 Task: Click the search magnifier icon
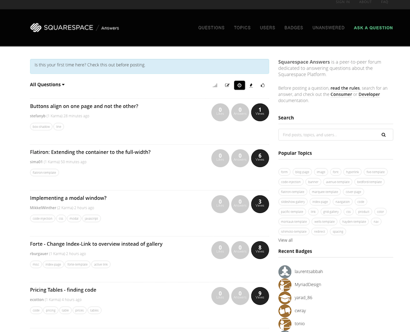click(384, 135)
